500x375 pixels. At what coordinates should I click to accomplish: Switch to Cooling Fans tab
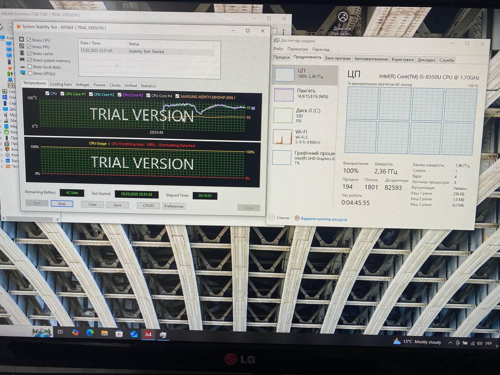point(61,84)
